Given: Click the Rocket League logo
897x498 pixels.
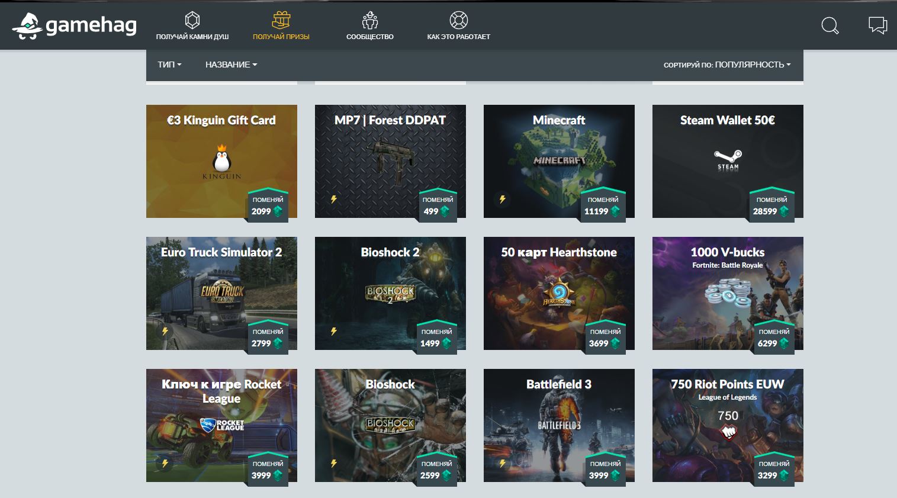Looking at the screenshot, I should pyautogui.click(x=222, y=425).
